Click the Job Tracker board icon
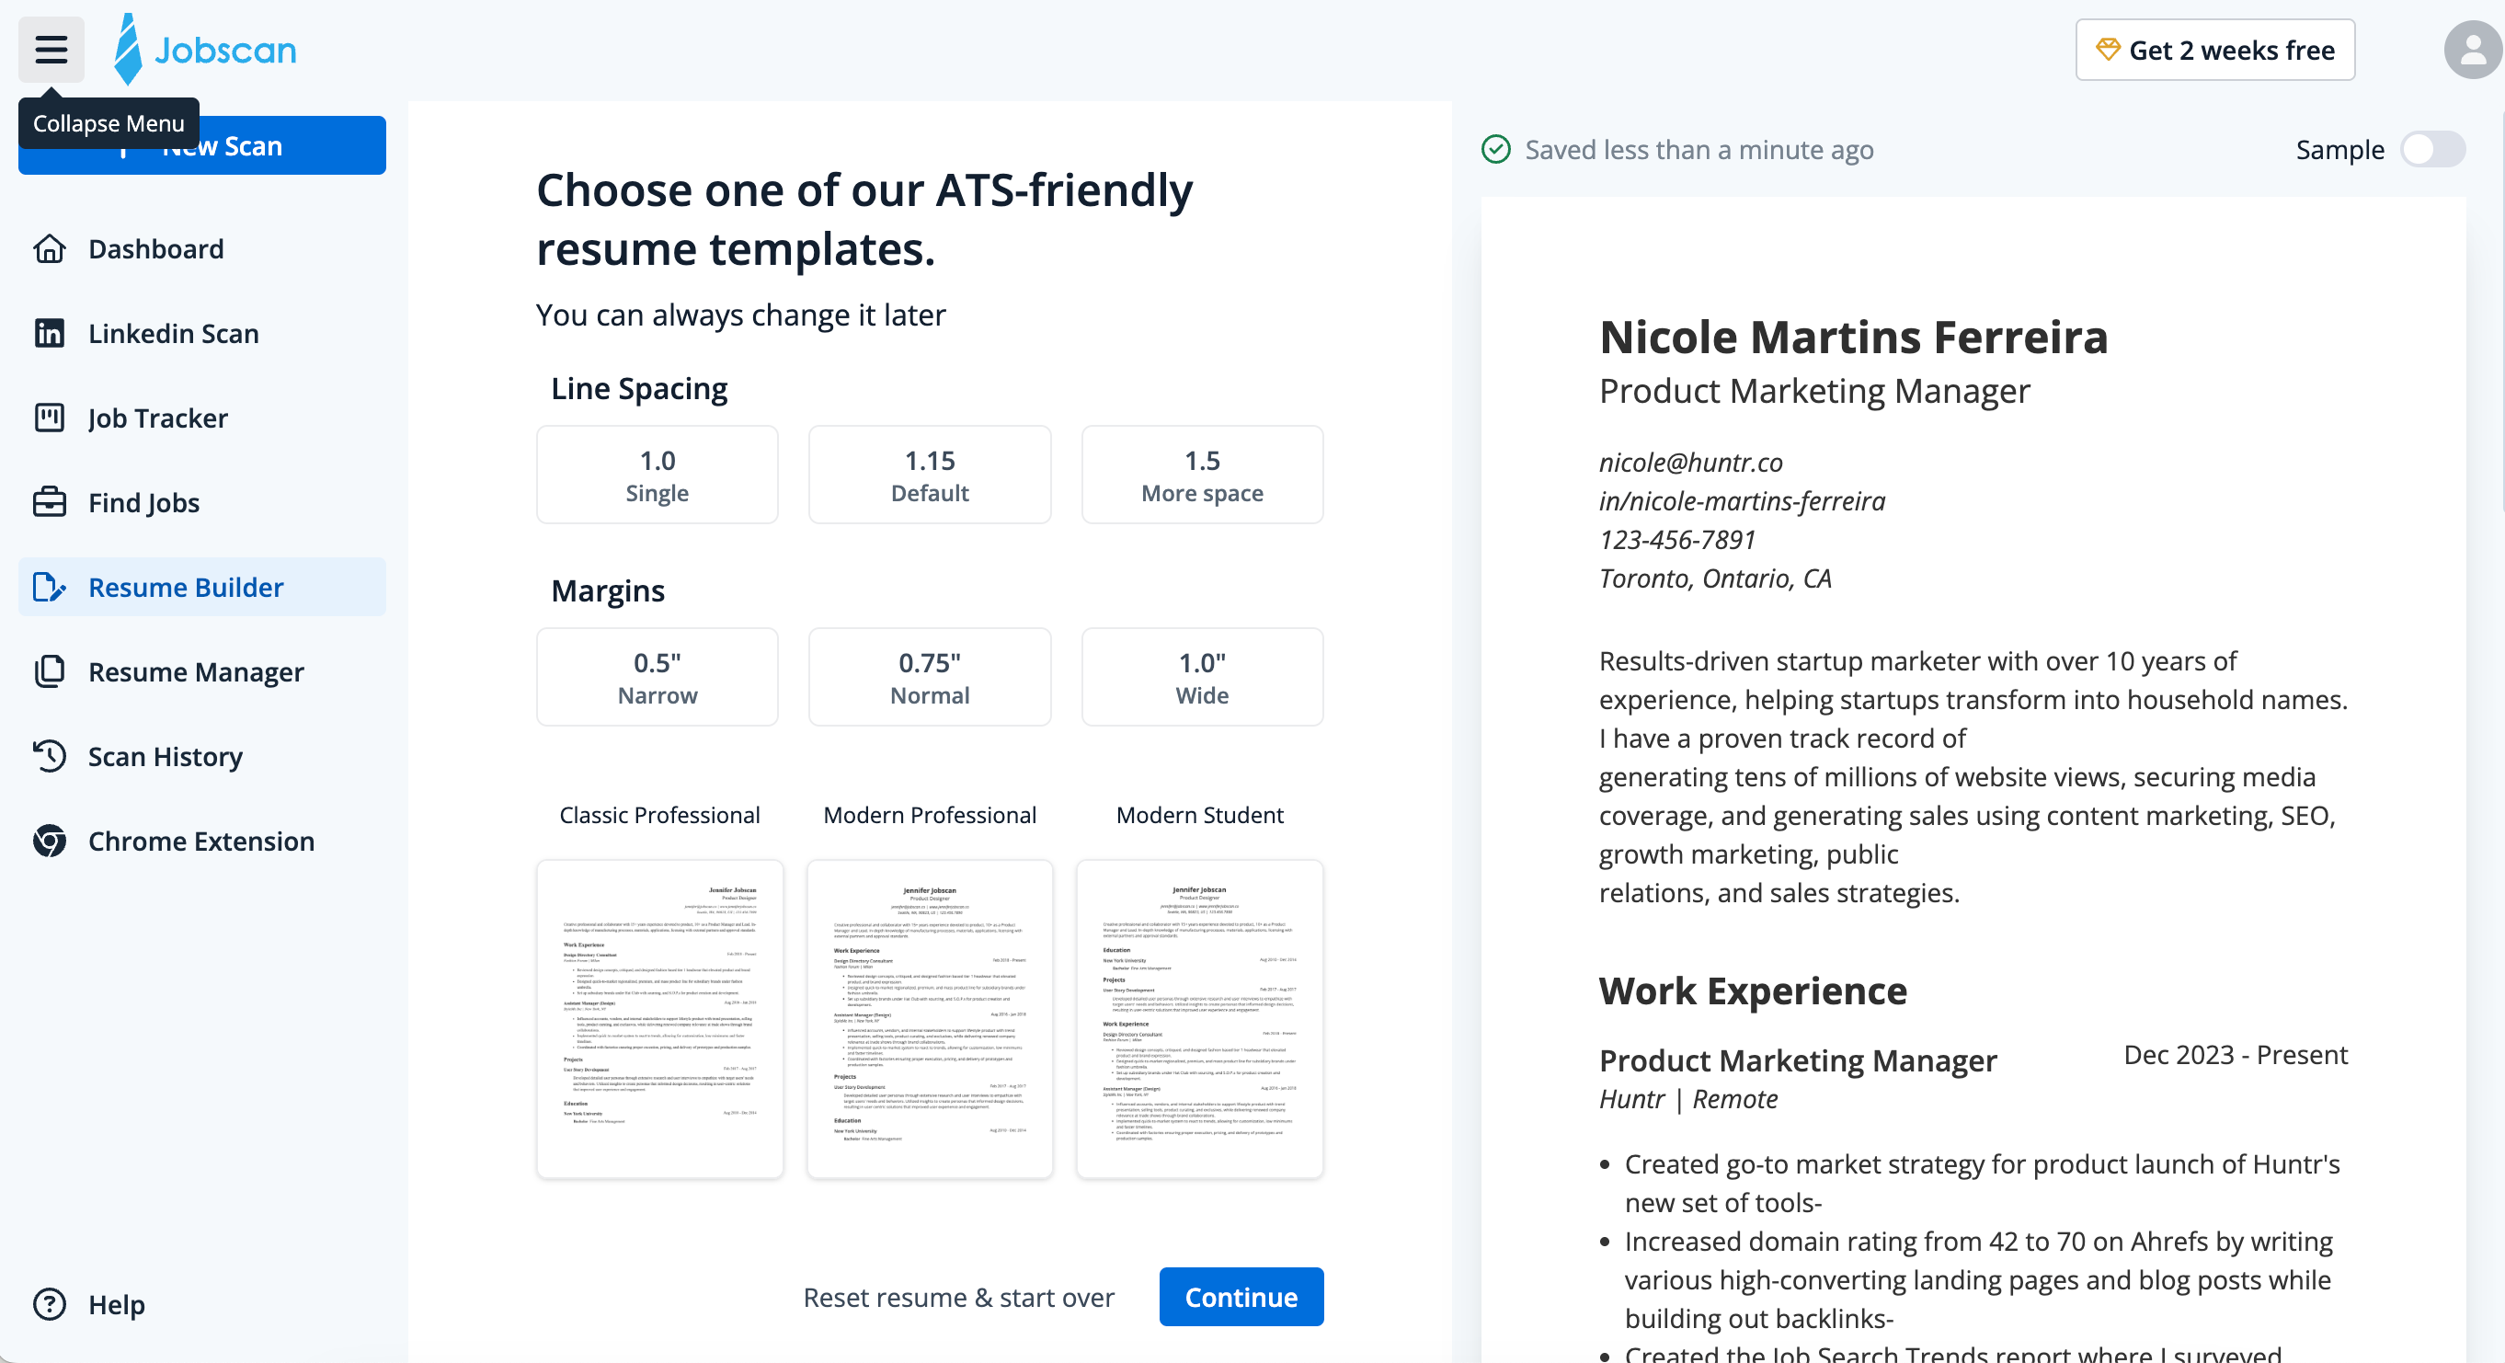 coord(50,418)
